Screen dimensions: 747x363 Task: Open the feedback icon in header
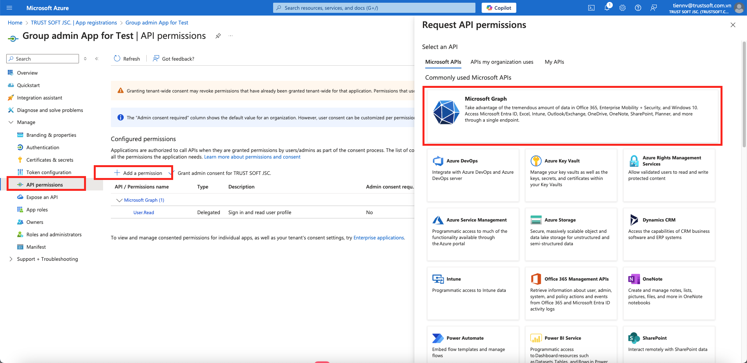654,8
